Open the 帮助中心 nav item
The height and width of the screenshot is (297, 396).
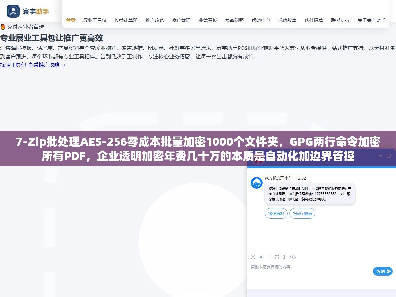[x=261, y=20]
